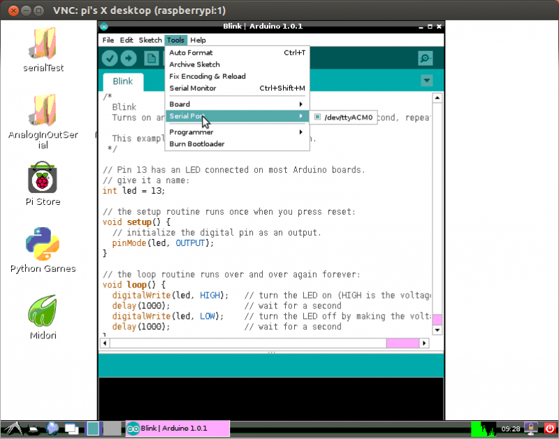Select the /dev/ttyACM0 serial port checkbox
This screenshot has height=439, width=559.
click(x=317, y=117)
